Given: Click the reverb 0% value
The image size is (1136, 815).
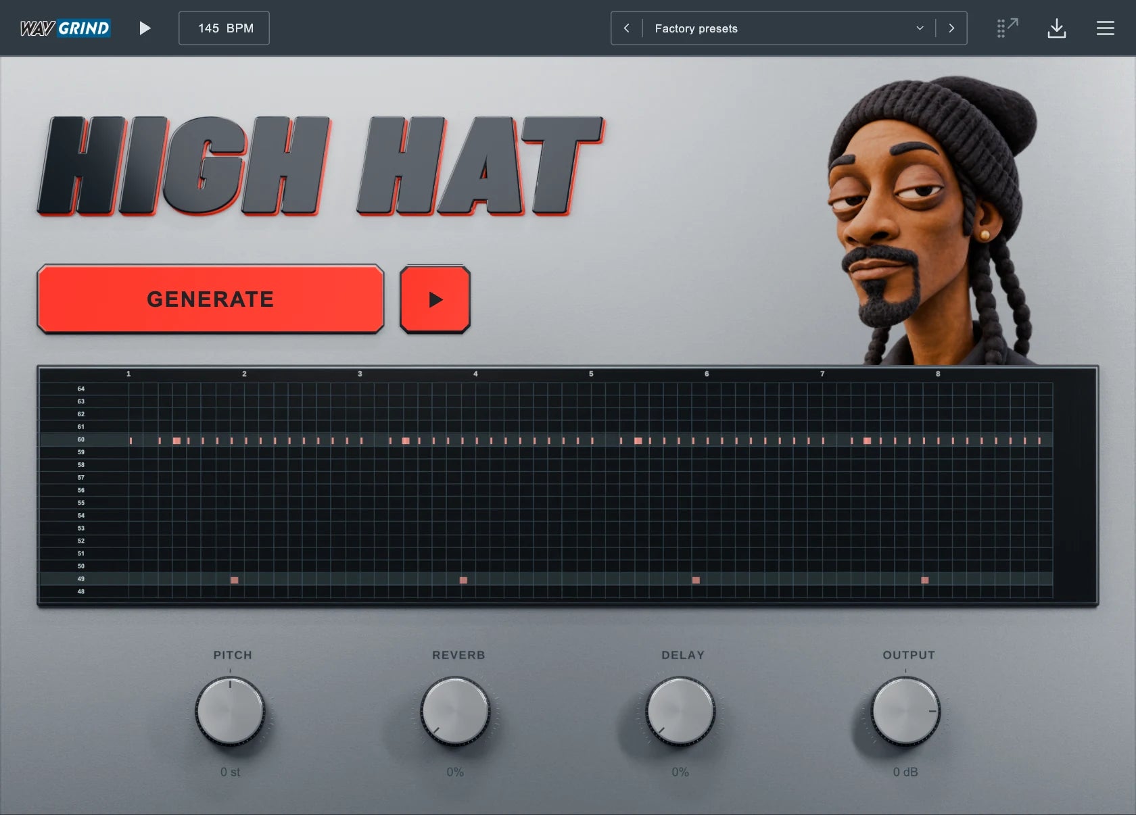Looking at the screenshot, I should [x=455, y=772].
